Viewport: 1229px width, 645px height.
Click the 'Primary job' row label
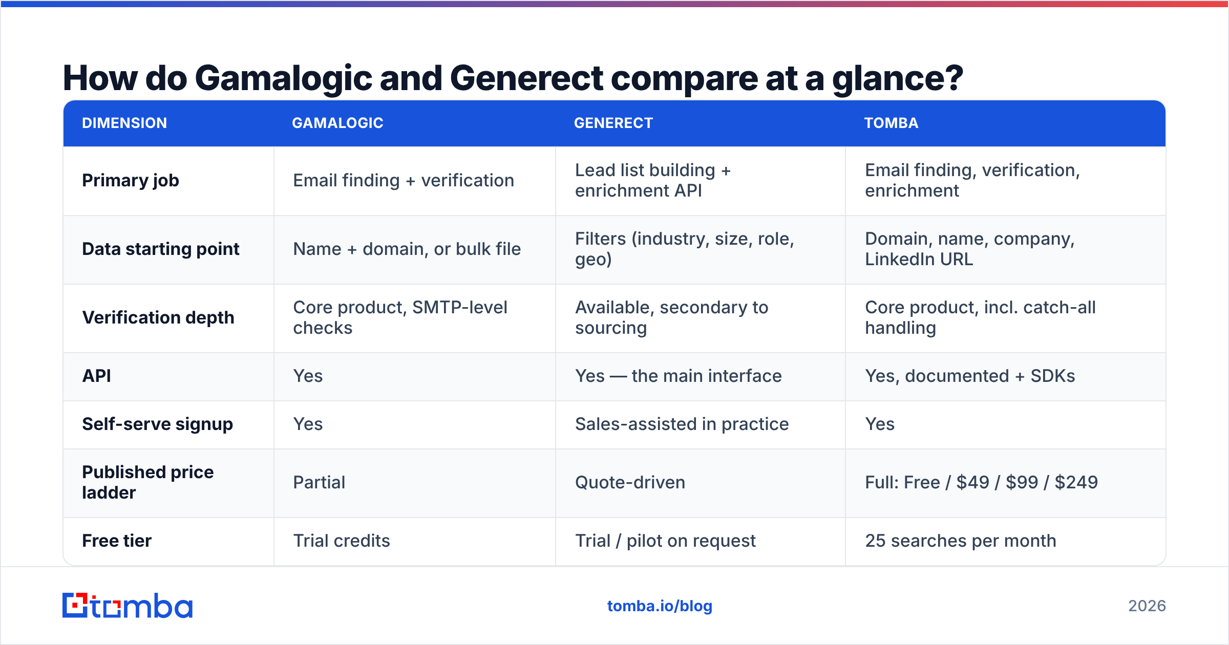131,180
